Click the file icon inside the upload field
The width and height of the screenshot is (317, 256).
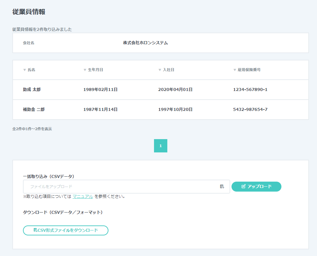[x=222, y=187]
